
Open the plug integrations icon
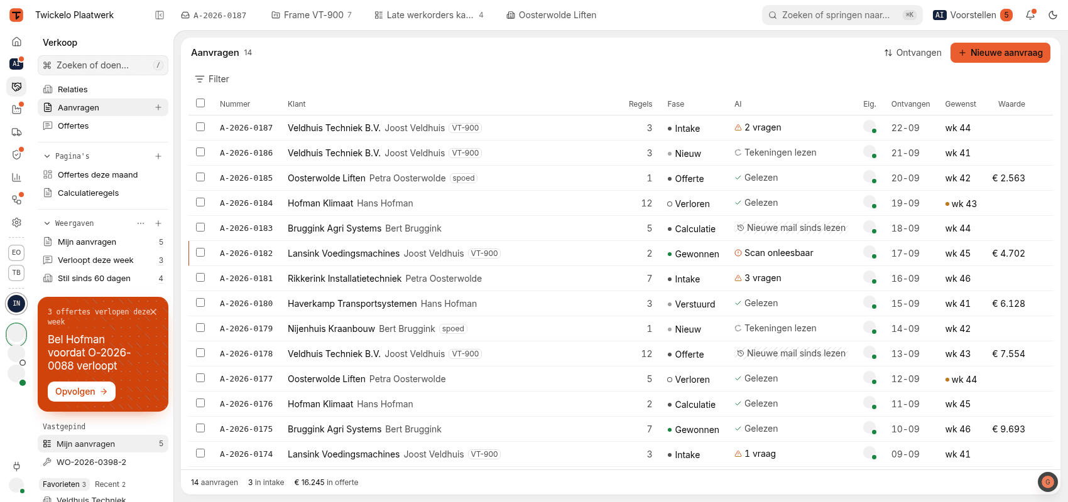17,466
